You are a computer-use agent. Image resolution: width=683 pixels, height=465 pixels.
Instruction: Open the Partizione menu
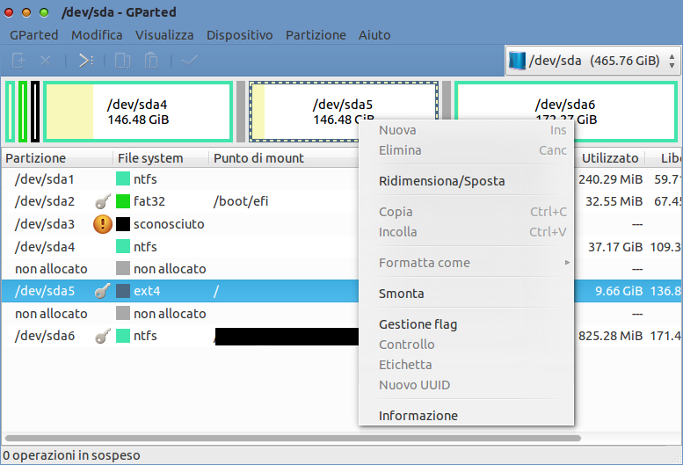click(x=316, y=35)
